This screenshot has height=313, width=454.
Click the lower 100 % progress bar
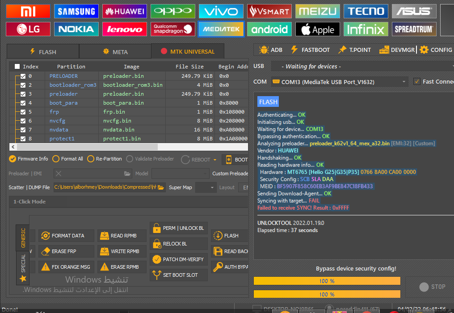pyautogui.click(x=327, y=294)
